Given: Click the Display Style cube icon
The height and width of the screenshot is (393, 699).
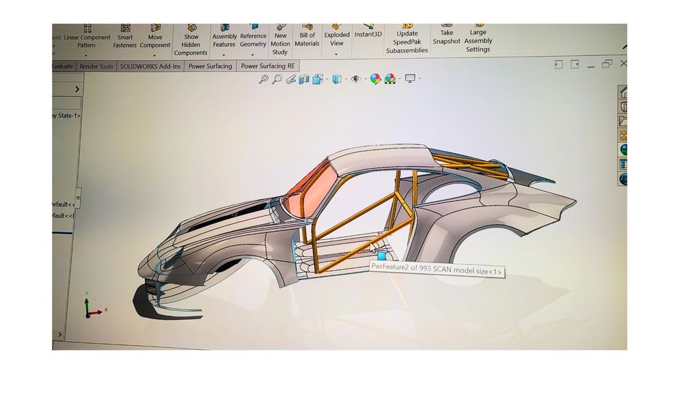Looking at the screenshot, I should (x=337, y=79).
